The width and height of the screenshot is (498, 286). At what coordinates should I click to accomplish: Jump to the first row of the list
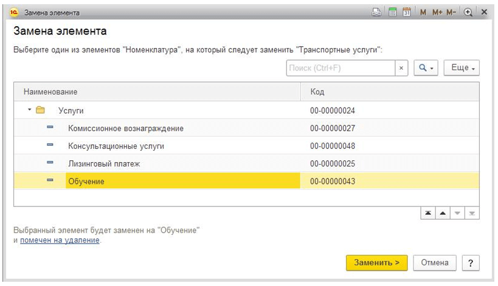pyautogui.click(x=428, y=214)
